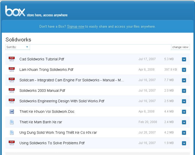The height and width of the screenshot is (155, 195).
Task: Open actions arrow for Solidworks 2003 Manual.Pdf
Action: tap(184, 91)
